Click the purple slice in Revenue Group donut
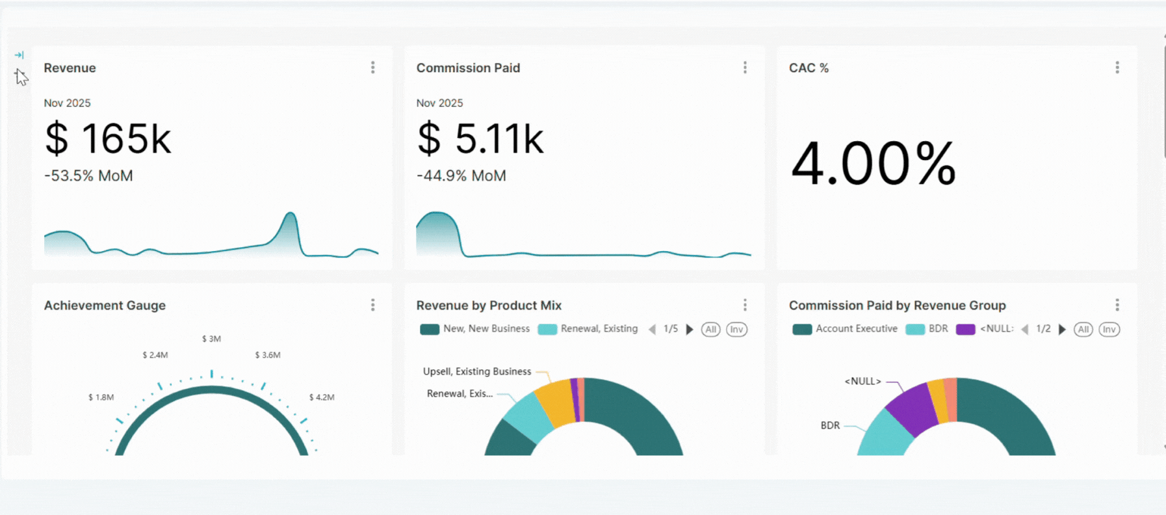This screenshot has height=515, width=1166. (x=913, y=410)
